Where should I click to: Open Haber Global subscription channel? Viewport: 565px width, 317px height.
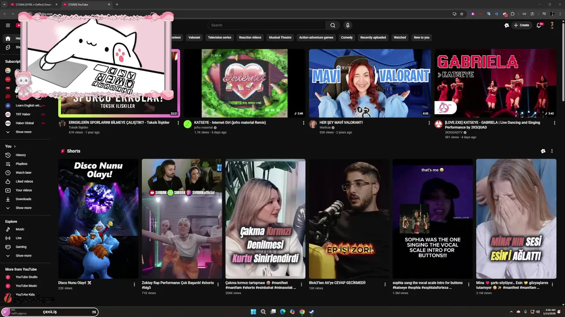pos(25,123)
